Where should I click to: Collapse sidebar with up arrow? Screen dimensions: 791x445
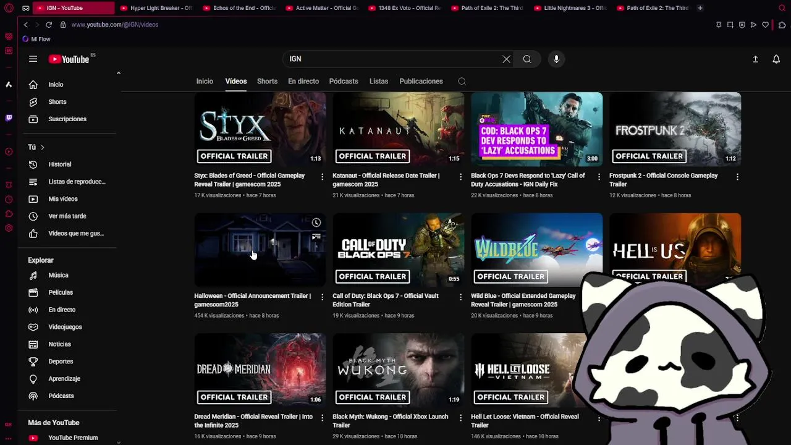[119, 73]
